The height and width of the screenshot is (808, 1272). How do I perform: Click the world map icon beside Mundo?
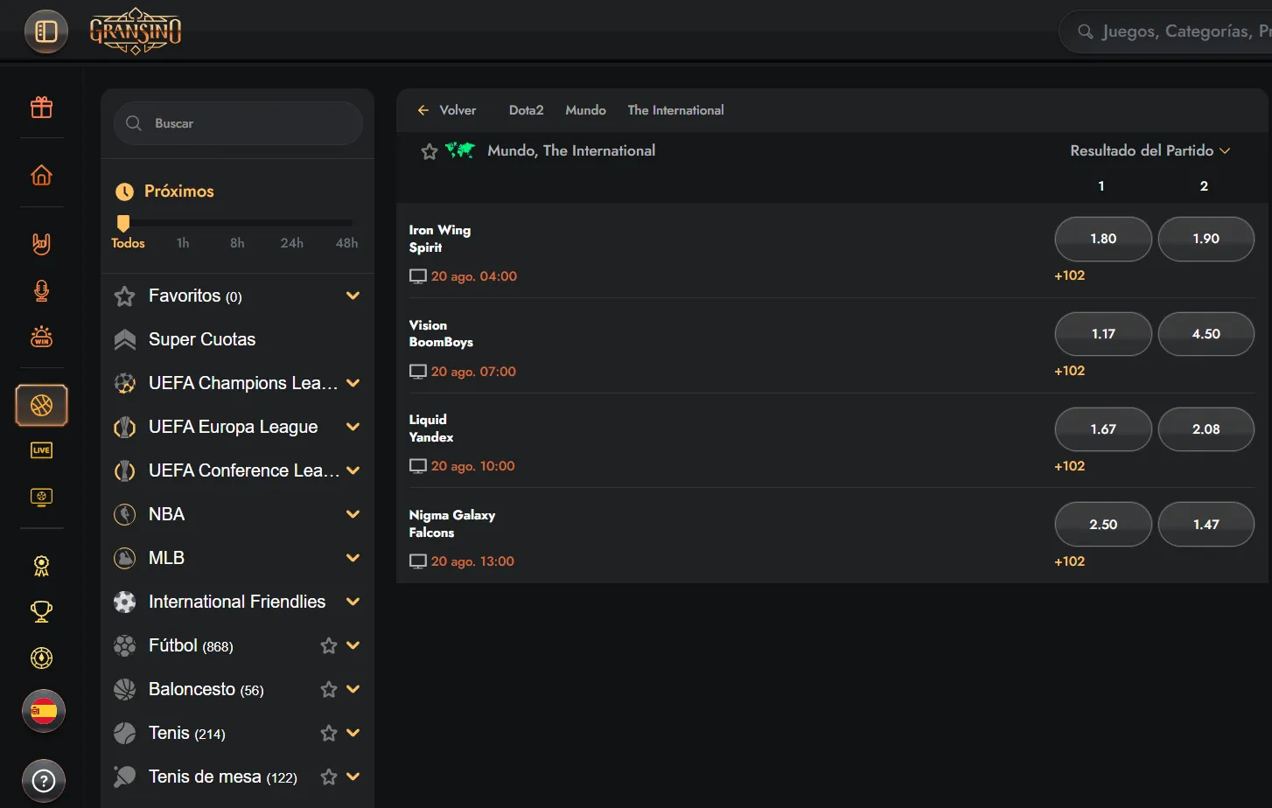pos(460,150)
